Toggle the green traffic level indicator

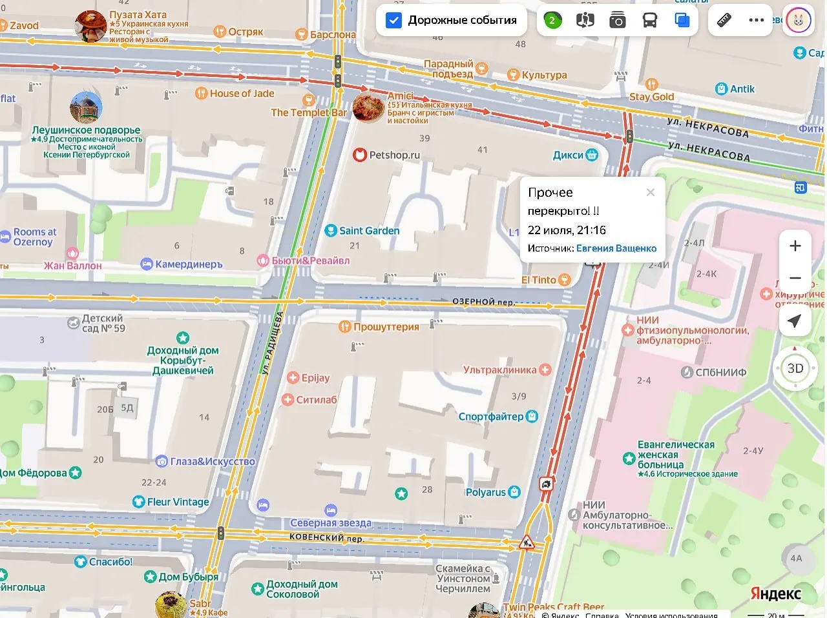tap(552, 21)
